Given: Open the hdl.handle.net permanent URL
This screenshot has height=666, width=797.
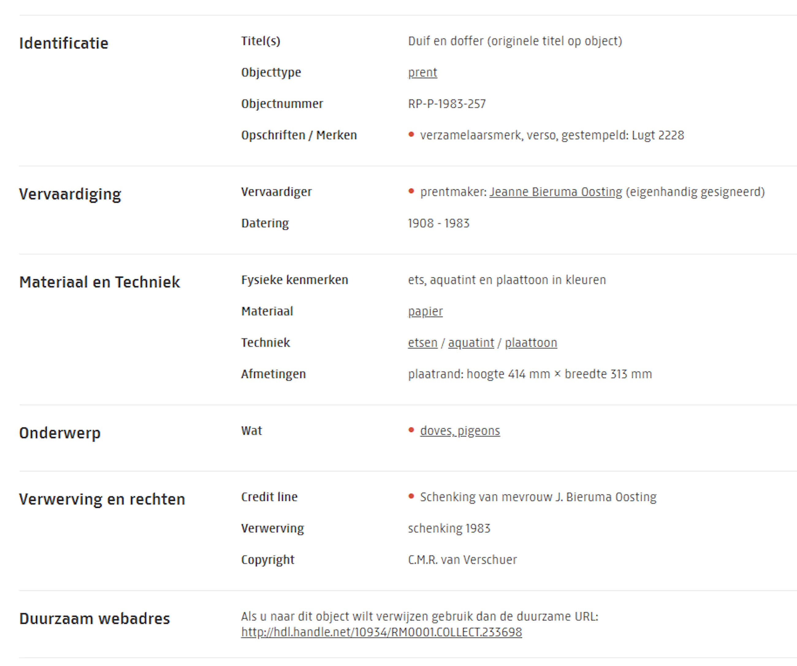Looking at the screenshot, I should point(381,632).
